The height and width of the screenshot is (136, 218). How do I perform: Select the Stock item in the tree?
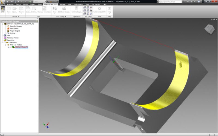pyautogui.click(x=14, y=28)
